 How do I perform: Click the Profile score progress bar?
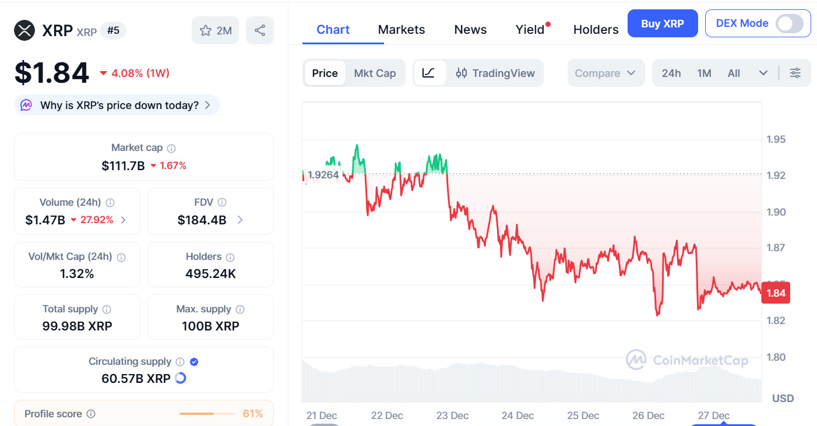(205, 414)
